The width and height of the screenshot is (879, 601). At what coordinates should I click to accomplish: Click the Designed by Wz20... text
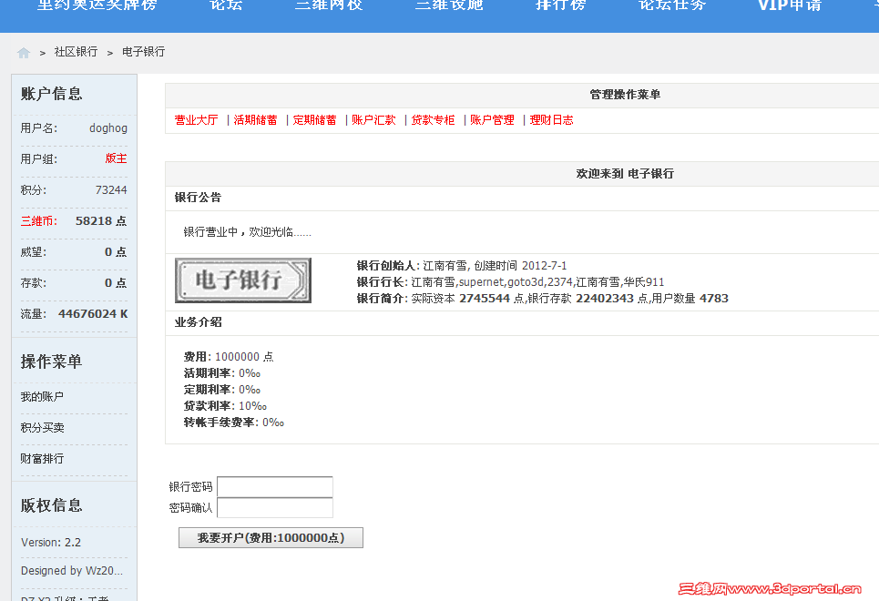click(x=72, y=571)
